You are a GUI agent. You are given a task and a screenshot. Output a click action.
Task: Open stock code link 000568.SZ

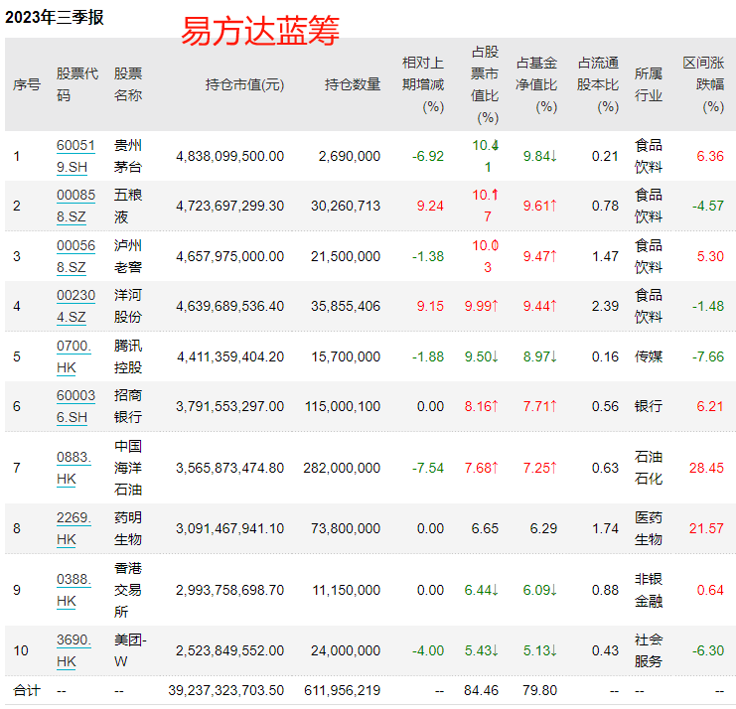pyautogui.click(x=75, y=256)
